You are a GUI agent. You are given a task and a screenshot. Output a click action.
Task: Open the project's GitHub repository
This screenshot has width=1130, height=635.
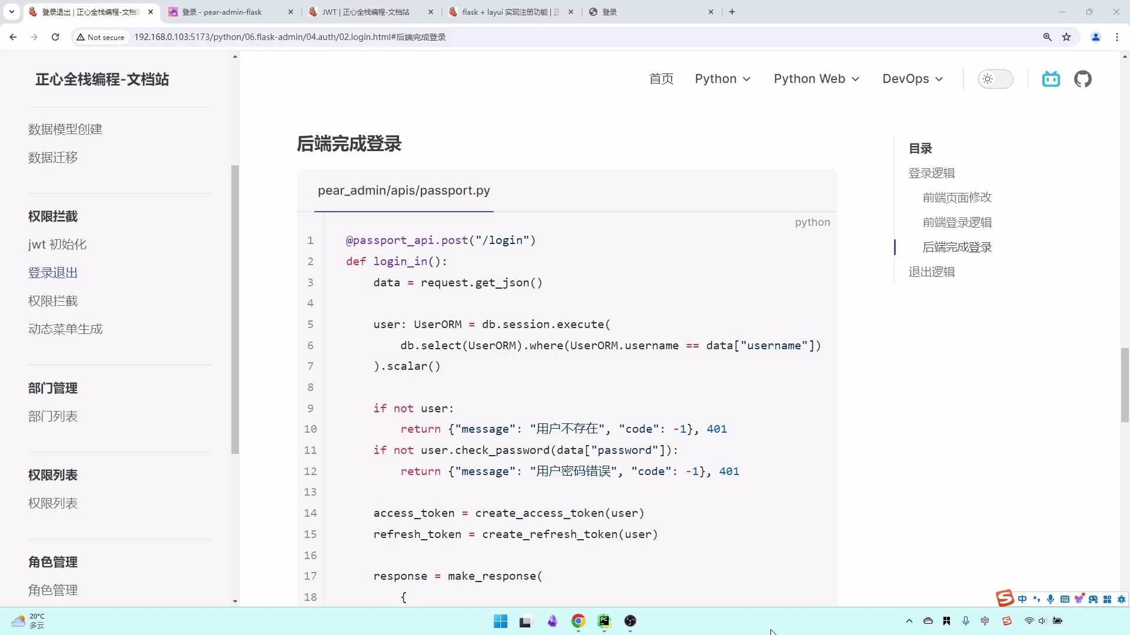click(1083, 79)
